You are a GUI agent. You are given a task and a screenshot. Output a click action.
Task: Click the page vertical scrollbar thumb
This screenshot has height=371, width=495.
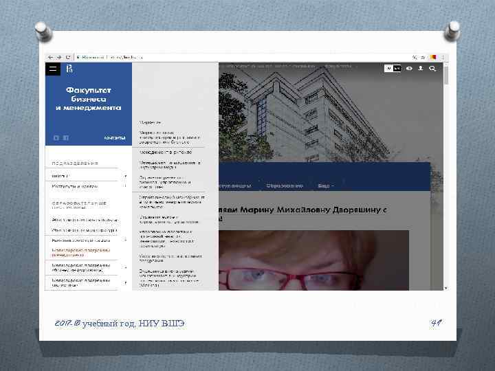(446, 75)
